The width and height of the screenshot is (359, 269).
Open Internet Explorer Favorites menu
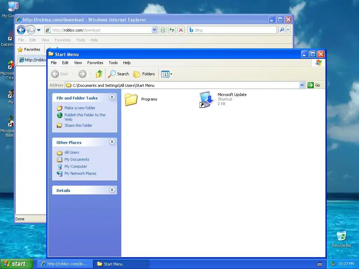62,40
